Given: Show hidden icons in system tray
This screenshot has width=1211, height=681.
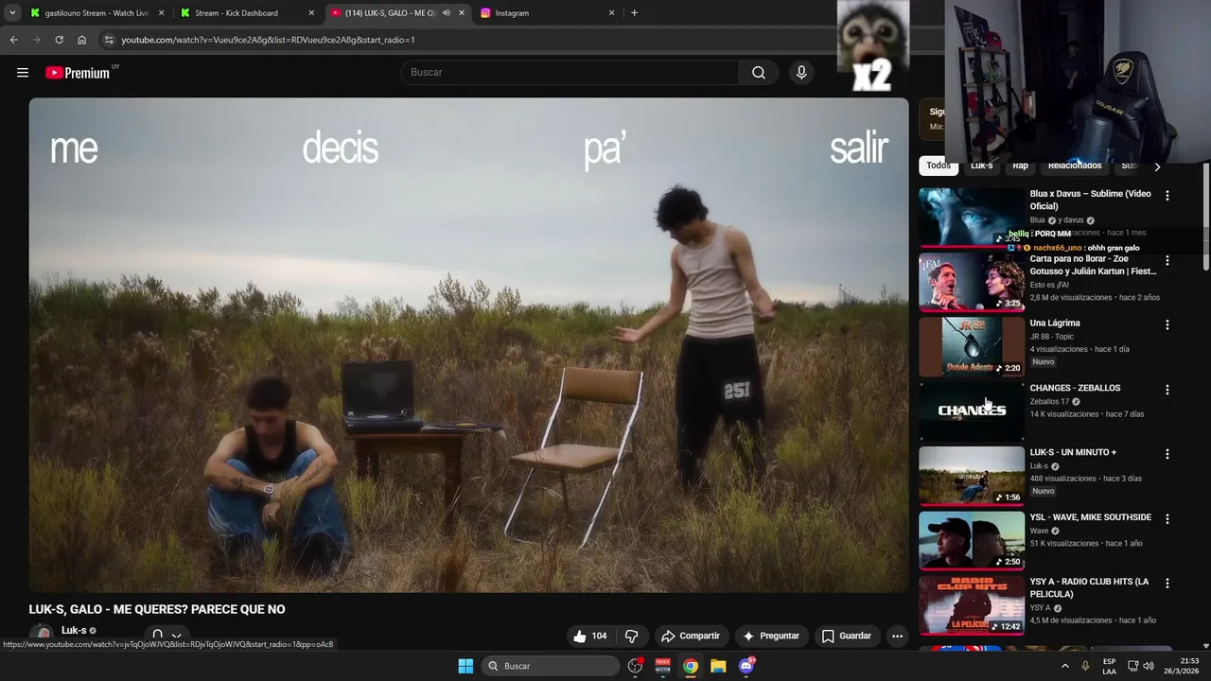Looking at the screenshot, I should 1064,666.
